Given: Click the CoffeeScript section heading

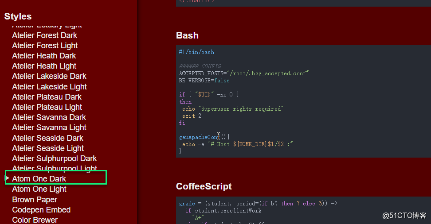Looking at the screenshot, I should pyautogui.click(x=204, y=186).
